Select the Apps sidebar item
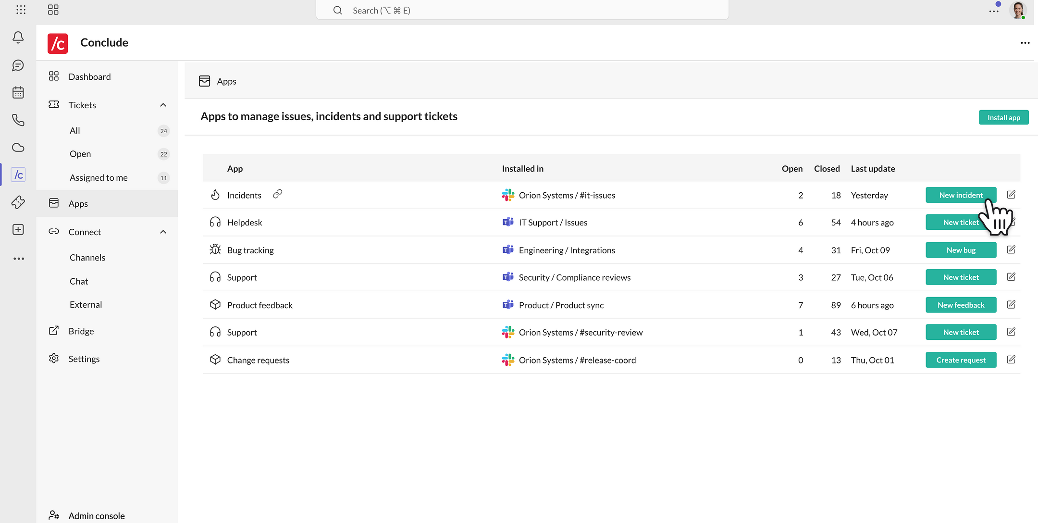Viewport: 1038px width, 523px height. [x=107, y=204]
